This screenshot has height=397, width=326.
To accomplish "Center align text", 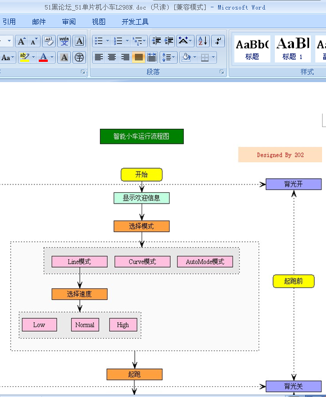I will pyautogui.click(x=112, y=57).
